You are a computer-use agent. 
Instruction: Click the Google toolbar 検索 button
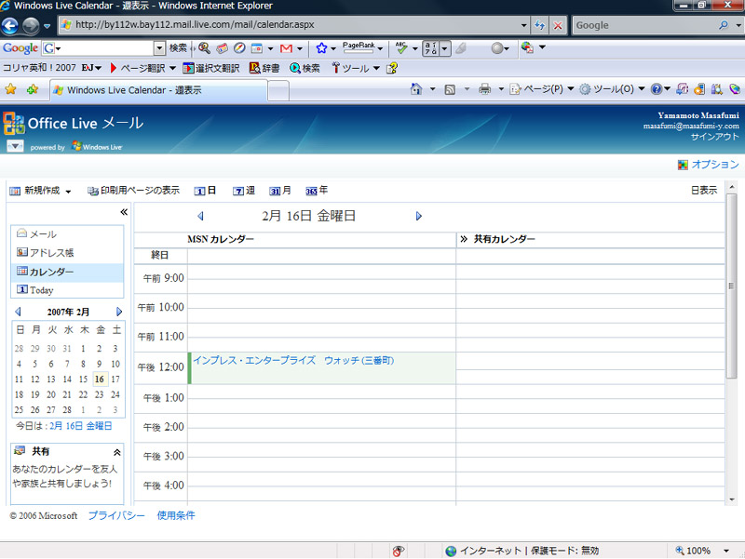178,48
